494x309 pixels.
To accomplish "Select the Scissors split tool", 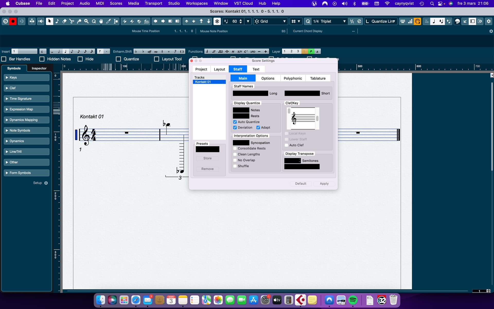I will click(x=72, y=21).
